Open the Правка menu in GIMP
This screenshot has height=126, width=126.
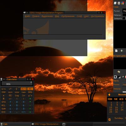(36, 16)
